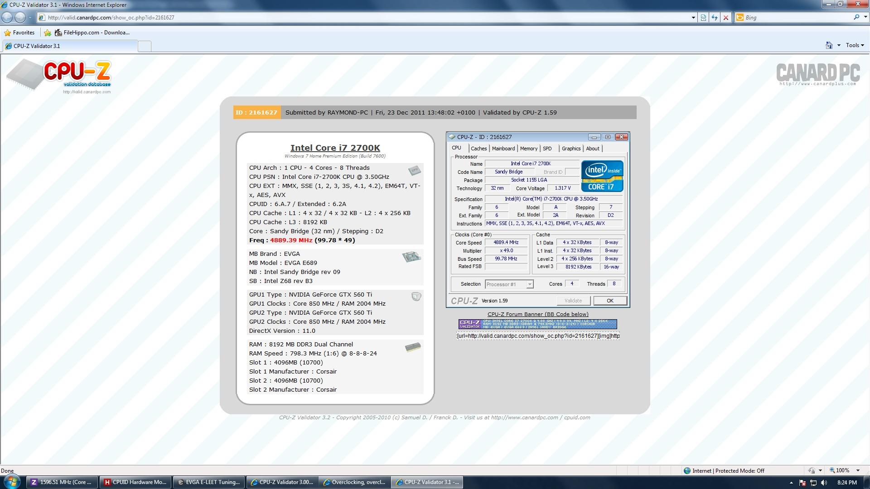Viewport: 870px width, 489px height.
Task: Click the Internet Protected Mode zone globe
Action: pos(687,471)
